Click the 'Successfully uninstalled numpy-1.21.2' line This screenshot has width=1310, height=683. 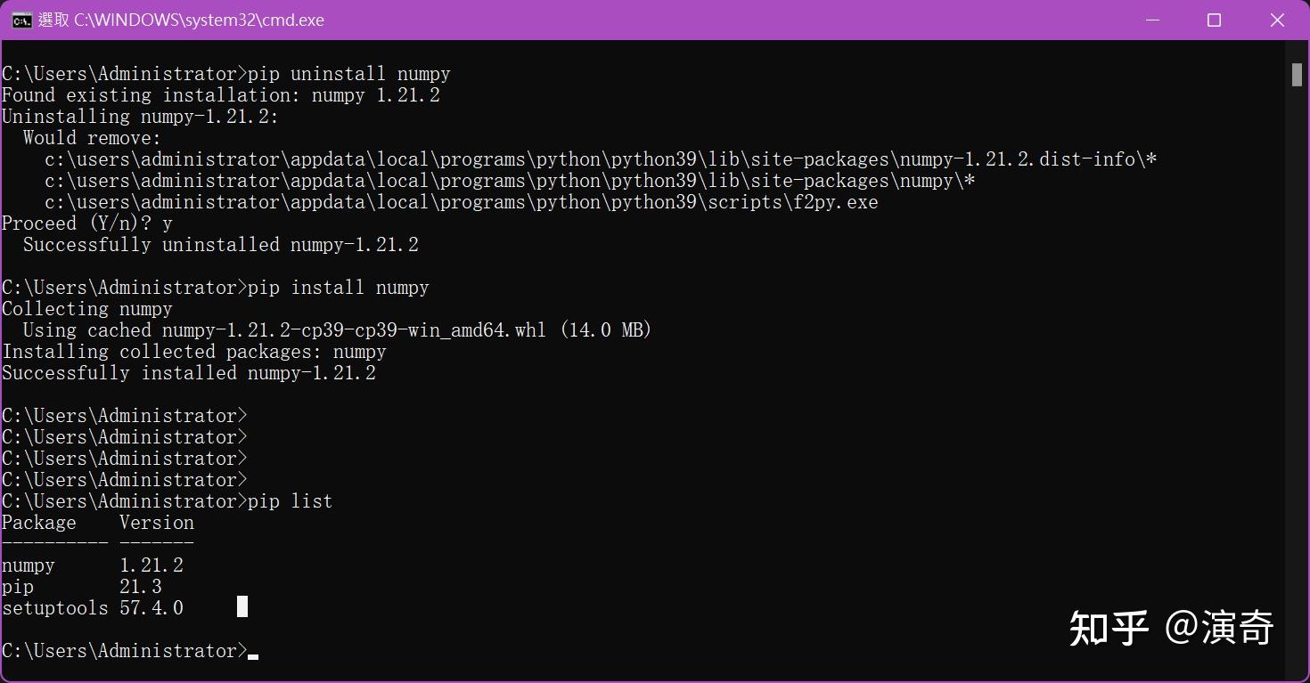point(209,244)
